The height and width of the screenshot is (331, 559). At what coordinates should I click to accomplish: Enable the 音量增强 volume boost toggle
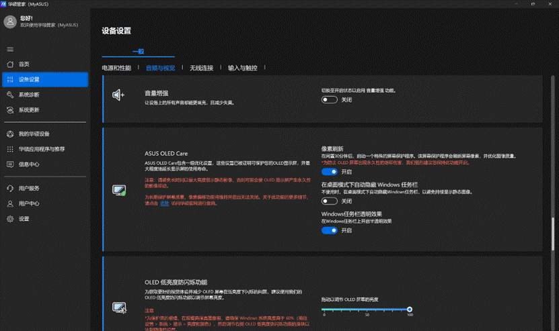click(x=330, y=99)
